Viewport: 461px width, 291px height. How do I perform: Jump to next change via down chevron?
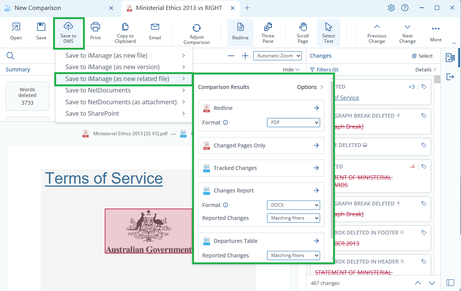click(x=432, y=283)
